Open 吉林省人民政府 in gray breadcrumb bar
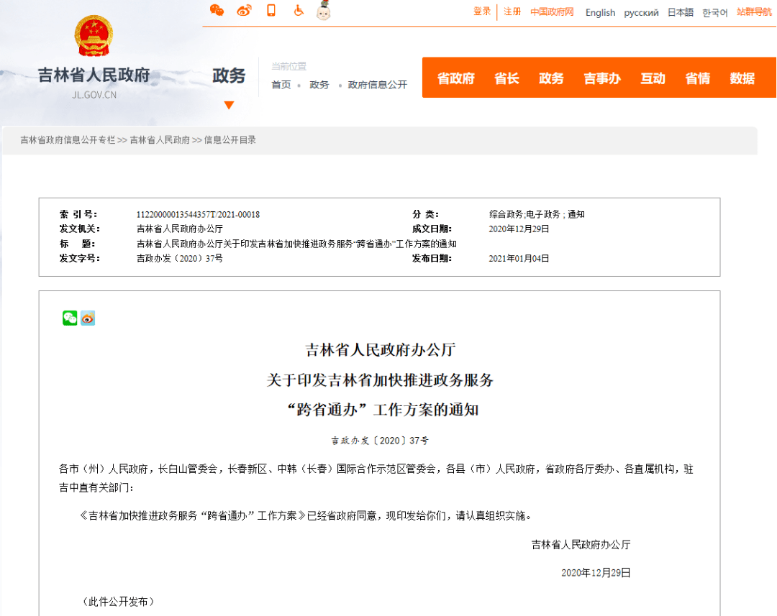The height and width of the screenshot is (616, 777). pyautogui.click(x=160, y=140)
